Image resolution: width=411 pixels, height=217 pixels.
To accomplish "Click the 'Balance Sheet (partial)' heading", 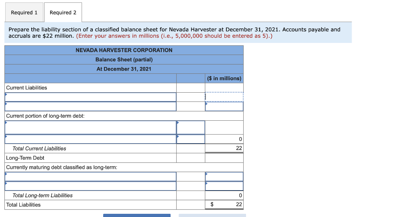I will pyautogui.click(x=124, y=59).
